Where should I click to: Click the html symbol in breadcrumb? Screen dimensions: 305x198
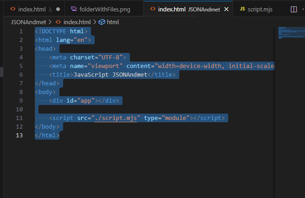coord(113,22)
